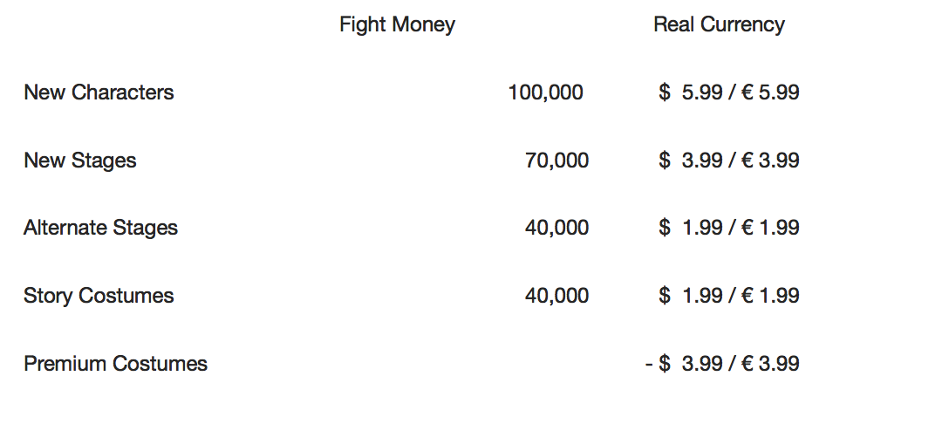
Task: Click the $5.99 dollar price for New Characters
Action: [x=691, y=92]
